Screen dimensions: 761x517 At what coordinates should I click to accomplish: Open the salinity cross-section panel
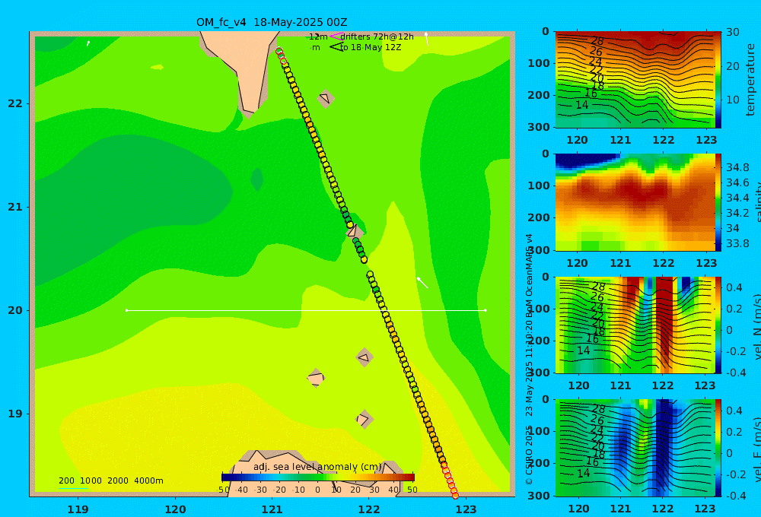coord(635,202)
